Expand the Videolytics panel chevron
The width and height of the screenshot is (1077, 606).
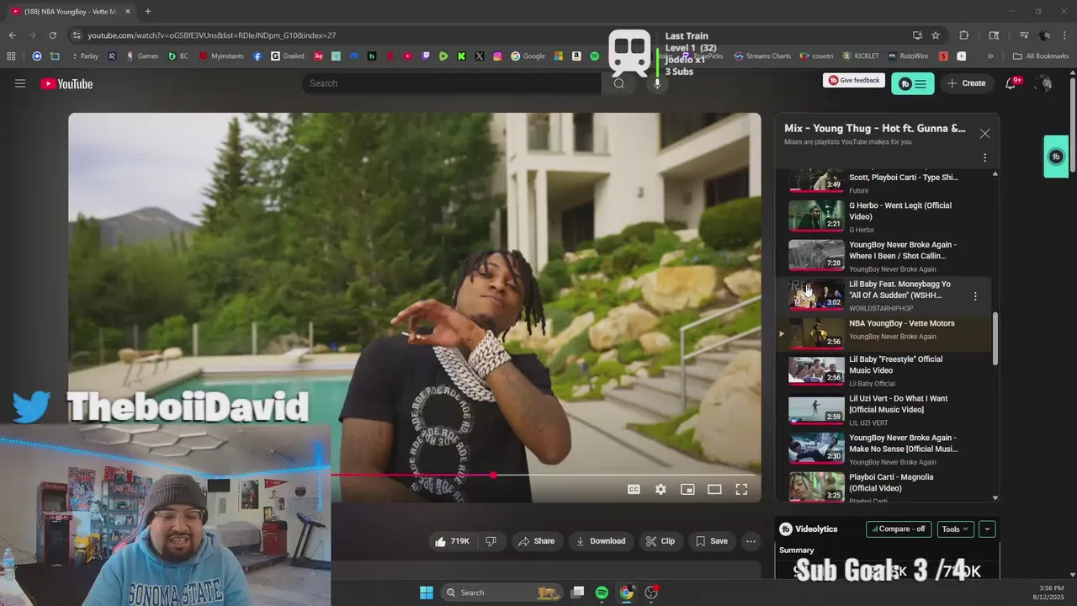[x=987, y=529]
